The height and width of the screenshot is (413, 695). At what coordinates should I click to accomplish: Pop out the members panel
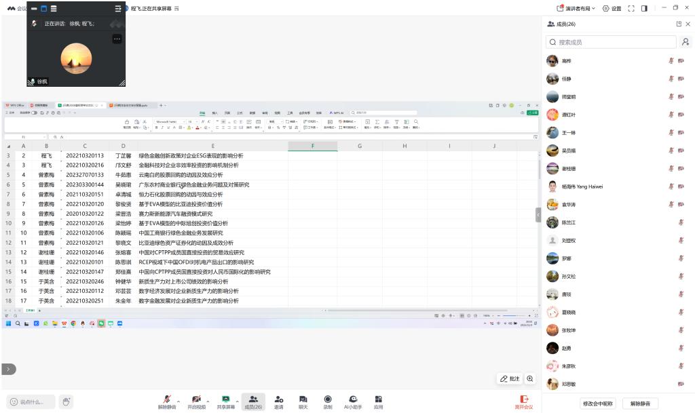coord(678,24)
